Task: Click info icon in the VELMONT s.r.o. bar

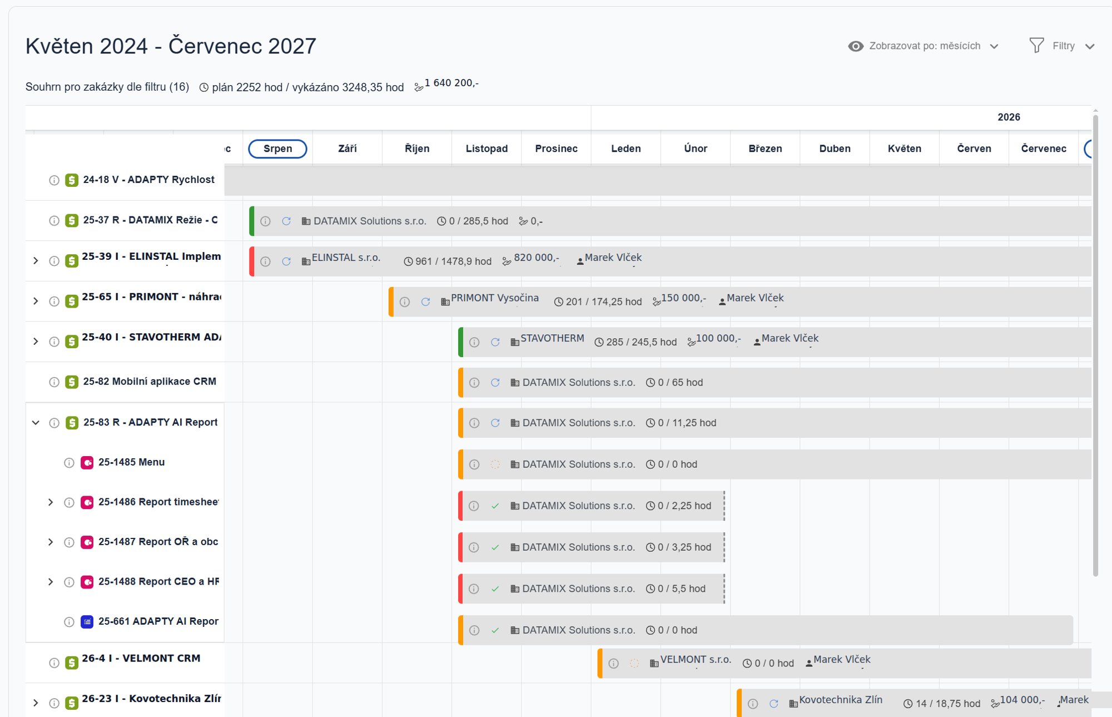Action: pyautogui.click(x=614, y=663)
